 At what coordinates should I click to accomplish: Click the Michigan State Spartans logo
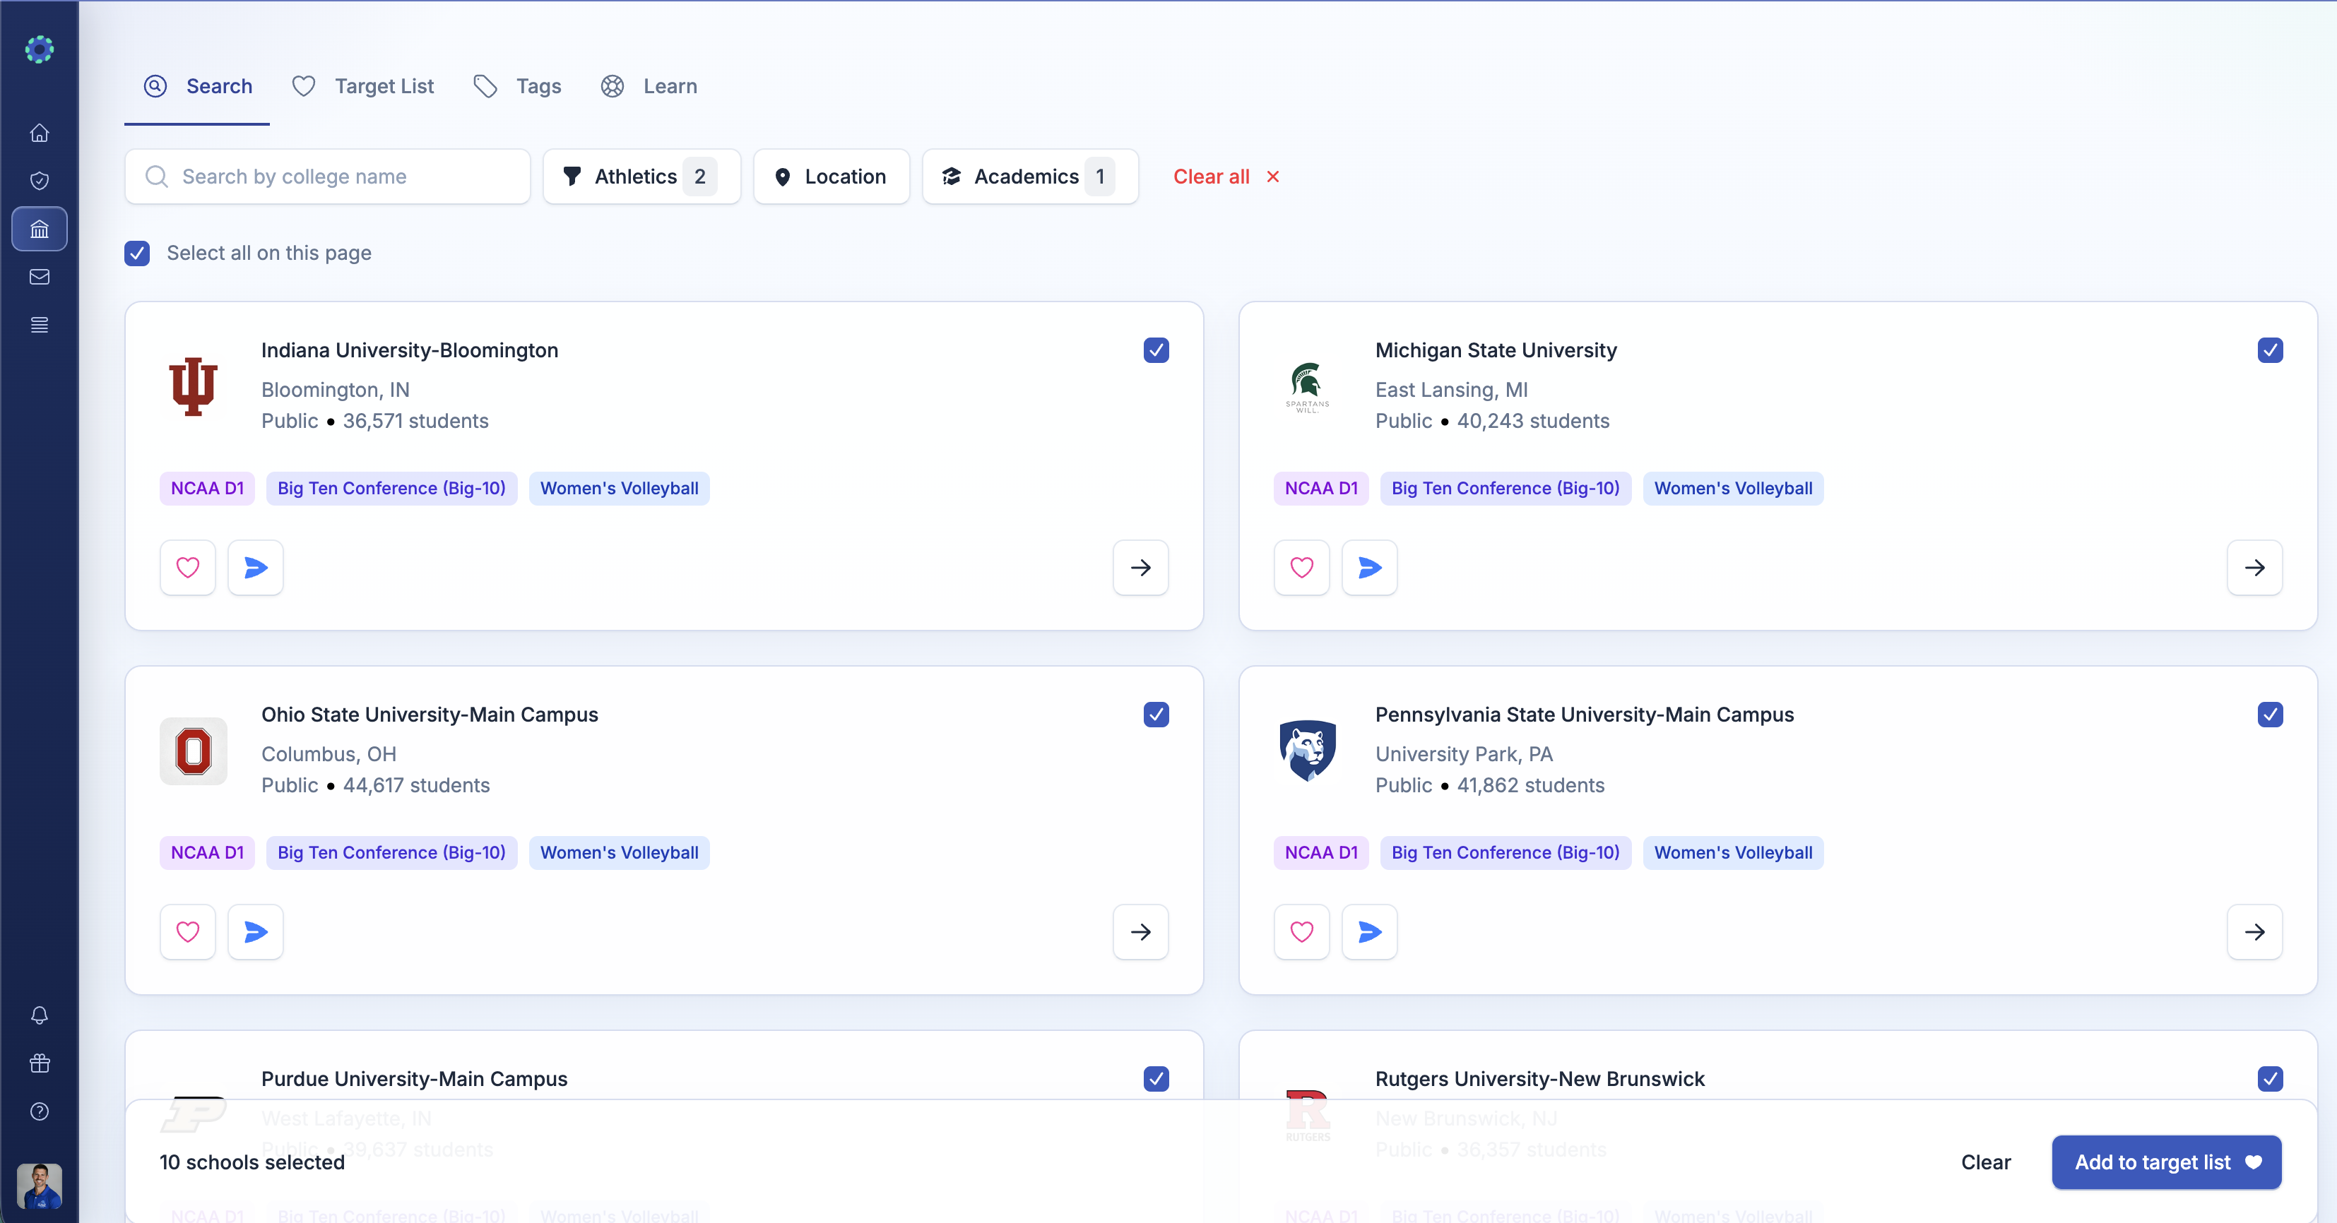(1307, 387)
